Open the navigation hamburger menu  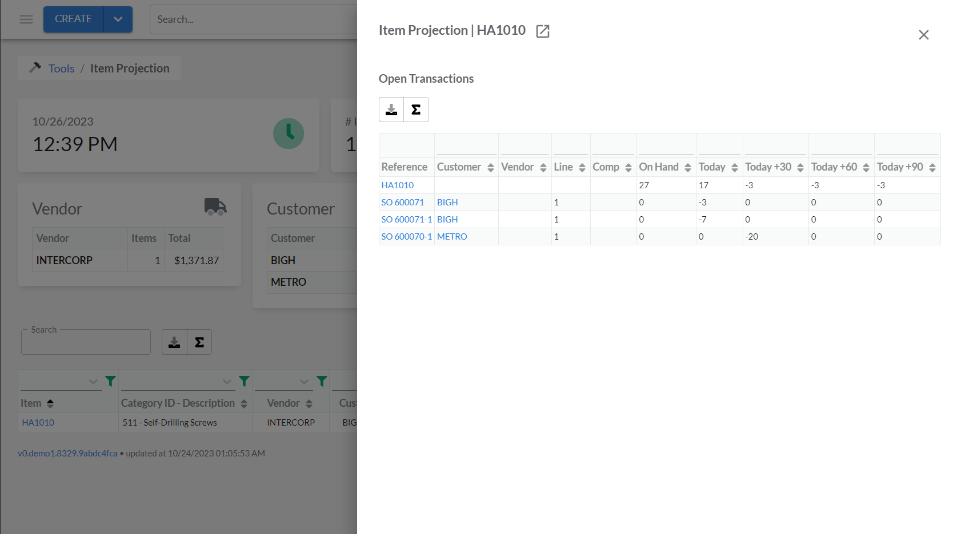26,19
